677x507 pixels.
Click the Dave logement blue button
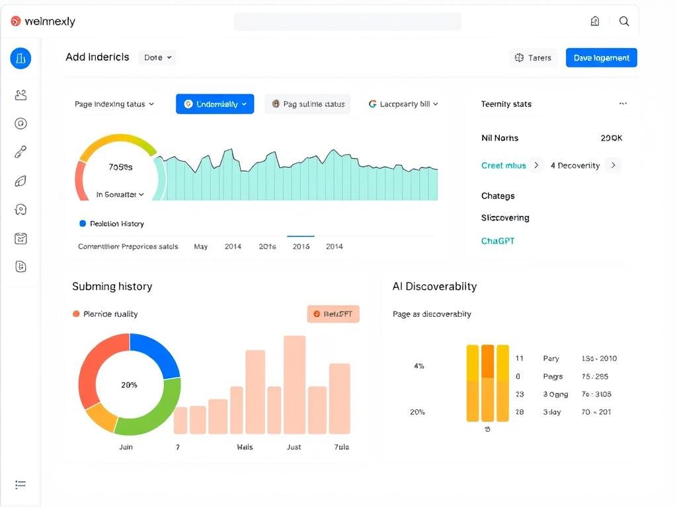[601, 57]
